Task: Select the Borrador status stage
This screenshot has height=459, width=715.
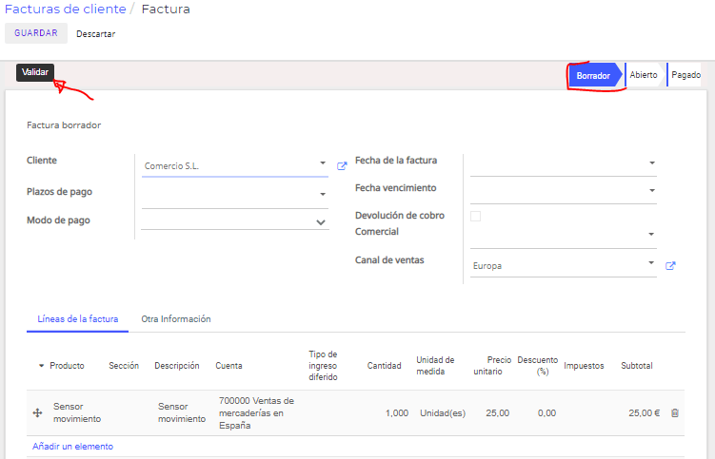Action: tap(593, 76)
